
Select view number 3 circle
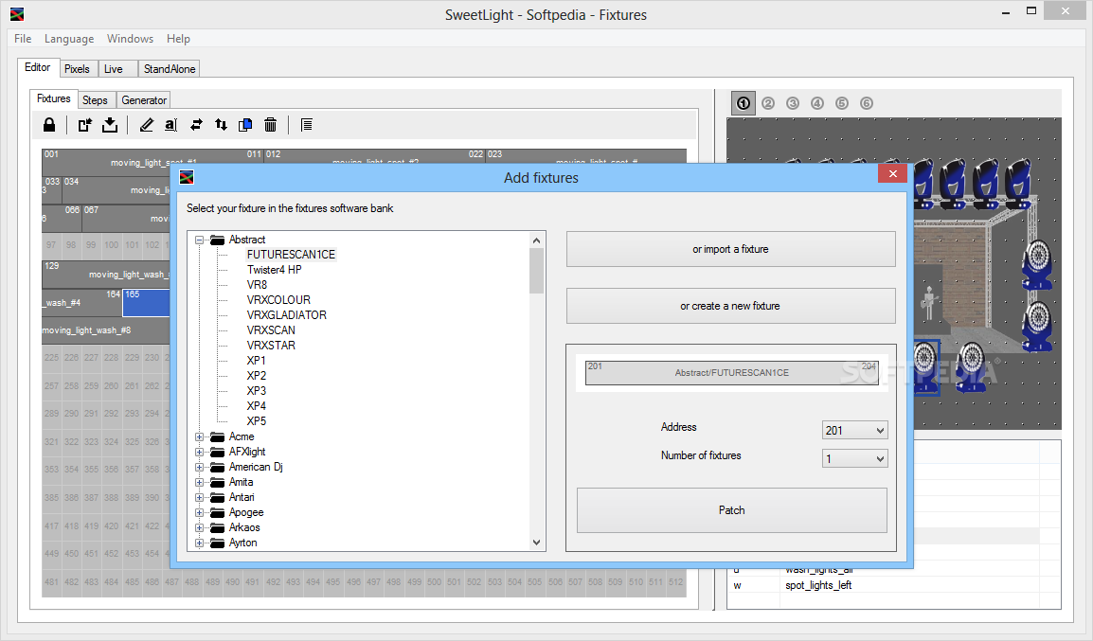[x=793, y=103]
